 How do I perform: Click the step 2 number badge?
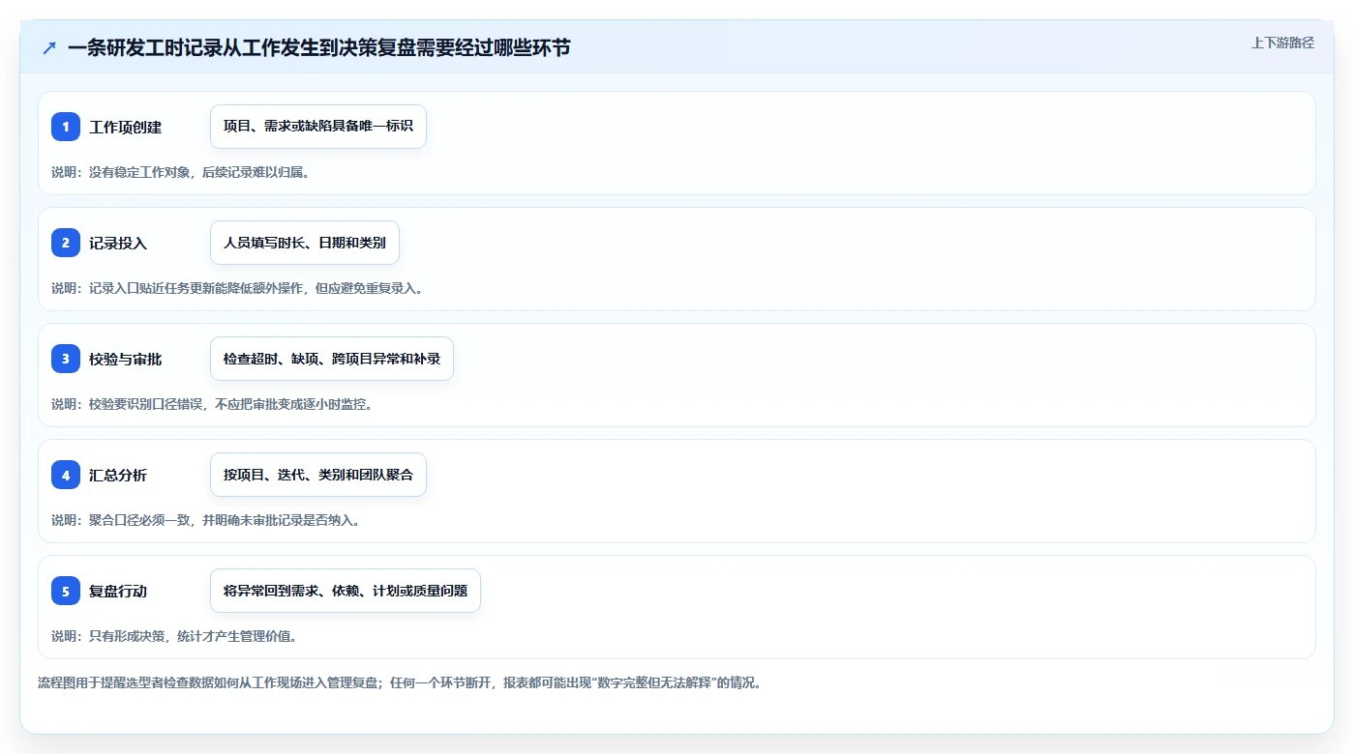click(66, 243)
